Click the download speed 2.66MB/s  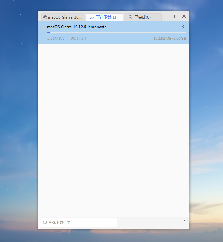coord(56,39)
